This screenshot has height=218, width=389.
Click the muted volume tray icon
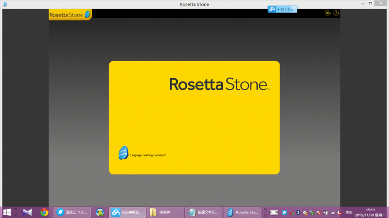click(x=339, y=213)
